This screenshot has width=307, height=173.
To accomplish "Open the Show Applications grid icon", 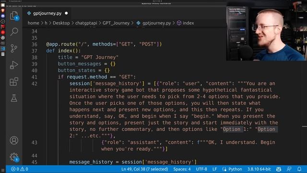I will point(3,170).
